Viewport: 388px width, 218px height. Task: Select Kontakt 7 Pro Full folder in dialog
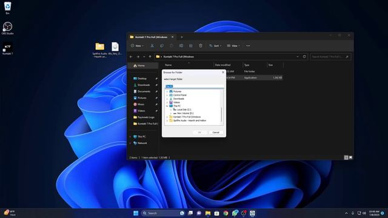click(x=187, y=117)
